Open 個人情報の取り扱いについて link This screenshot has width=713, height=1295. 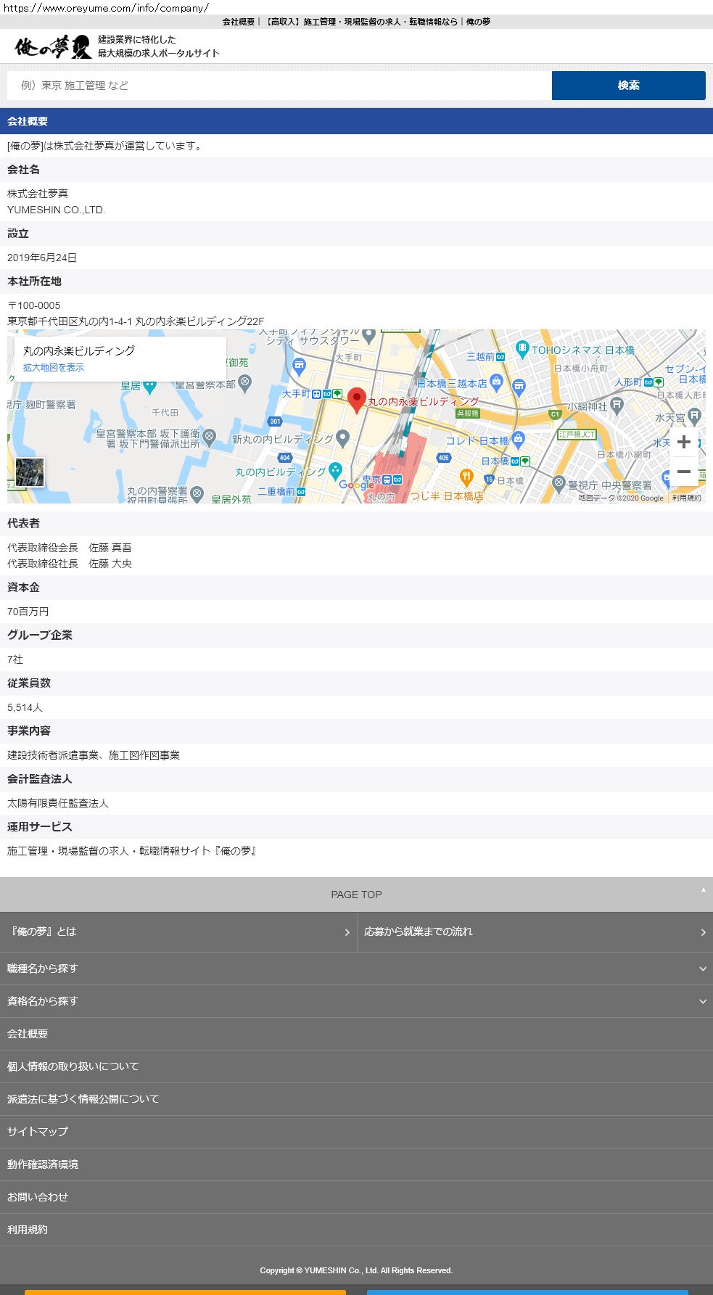[x=73, y=1066]
